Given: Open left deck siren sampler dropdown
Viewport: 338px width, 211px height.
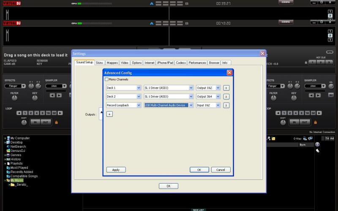Looking at the screenshot, I should pyautogui.click(x=64, y=86).
